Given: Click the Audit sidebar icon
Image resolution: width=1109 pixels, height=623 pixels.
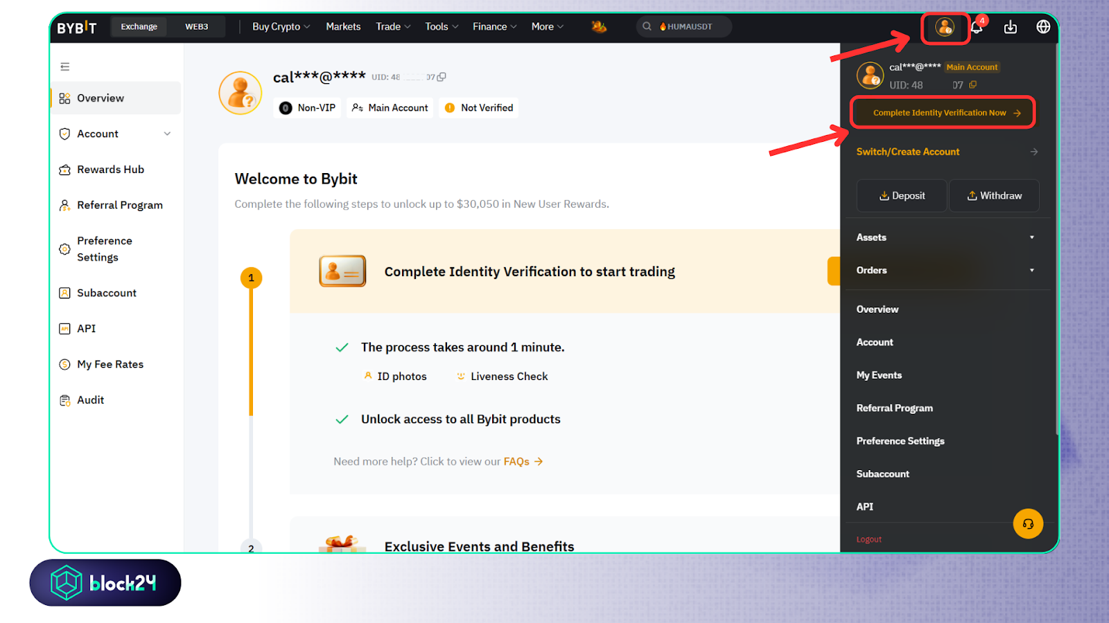Looking at the screenshot, I should (x=65, y=400).
